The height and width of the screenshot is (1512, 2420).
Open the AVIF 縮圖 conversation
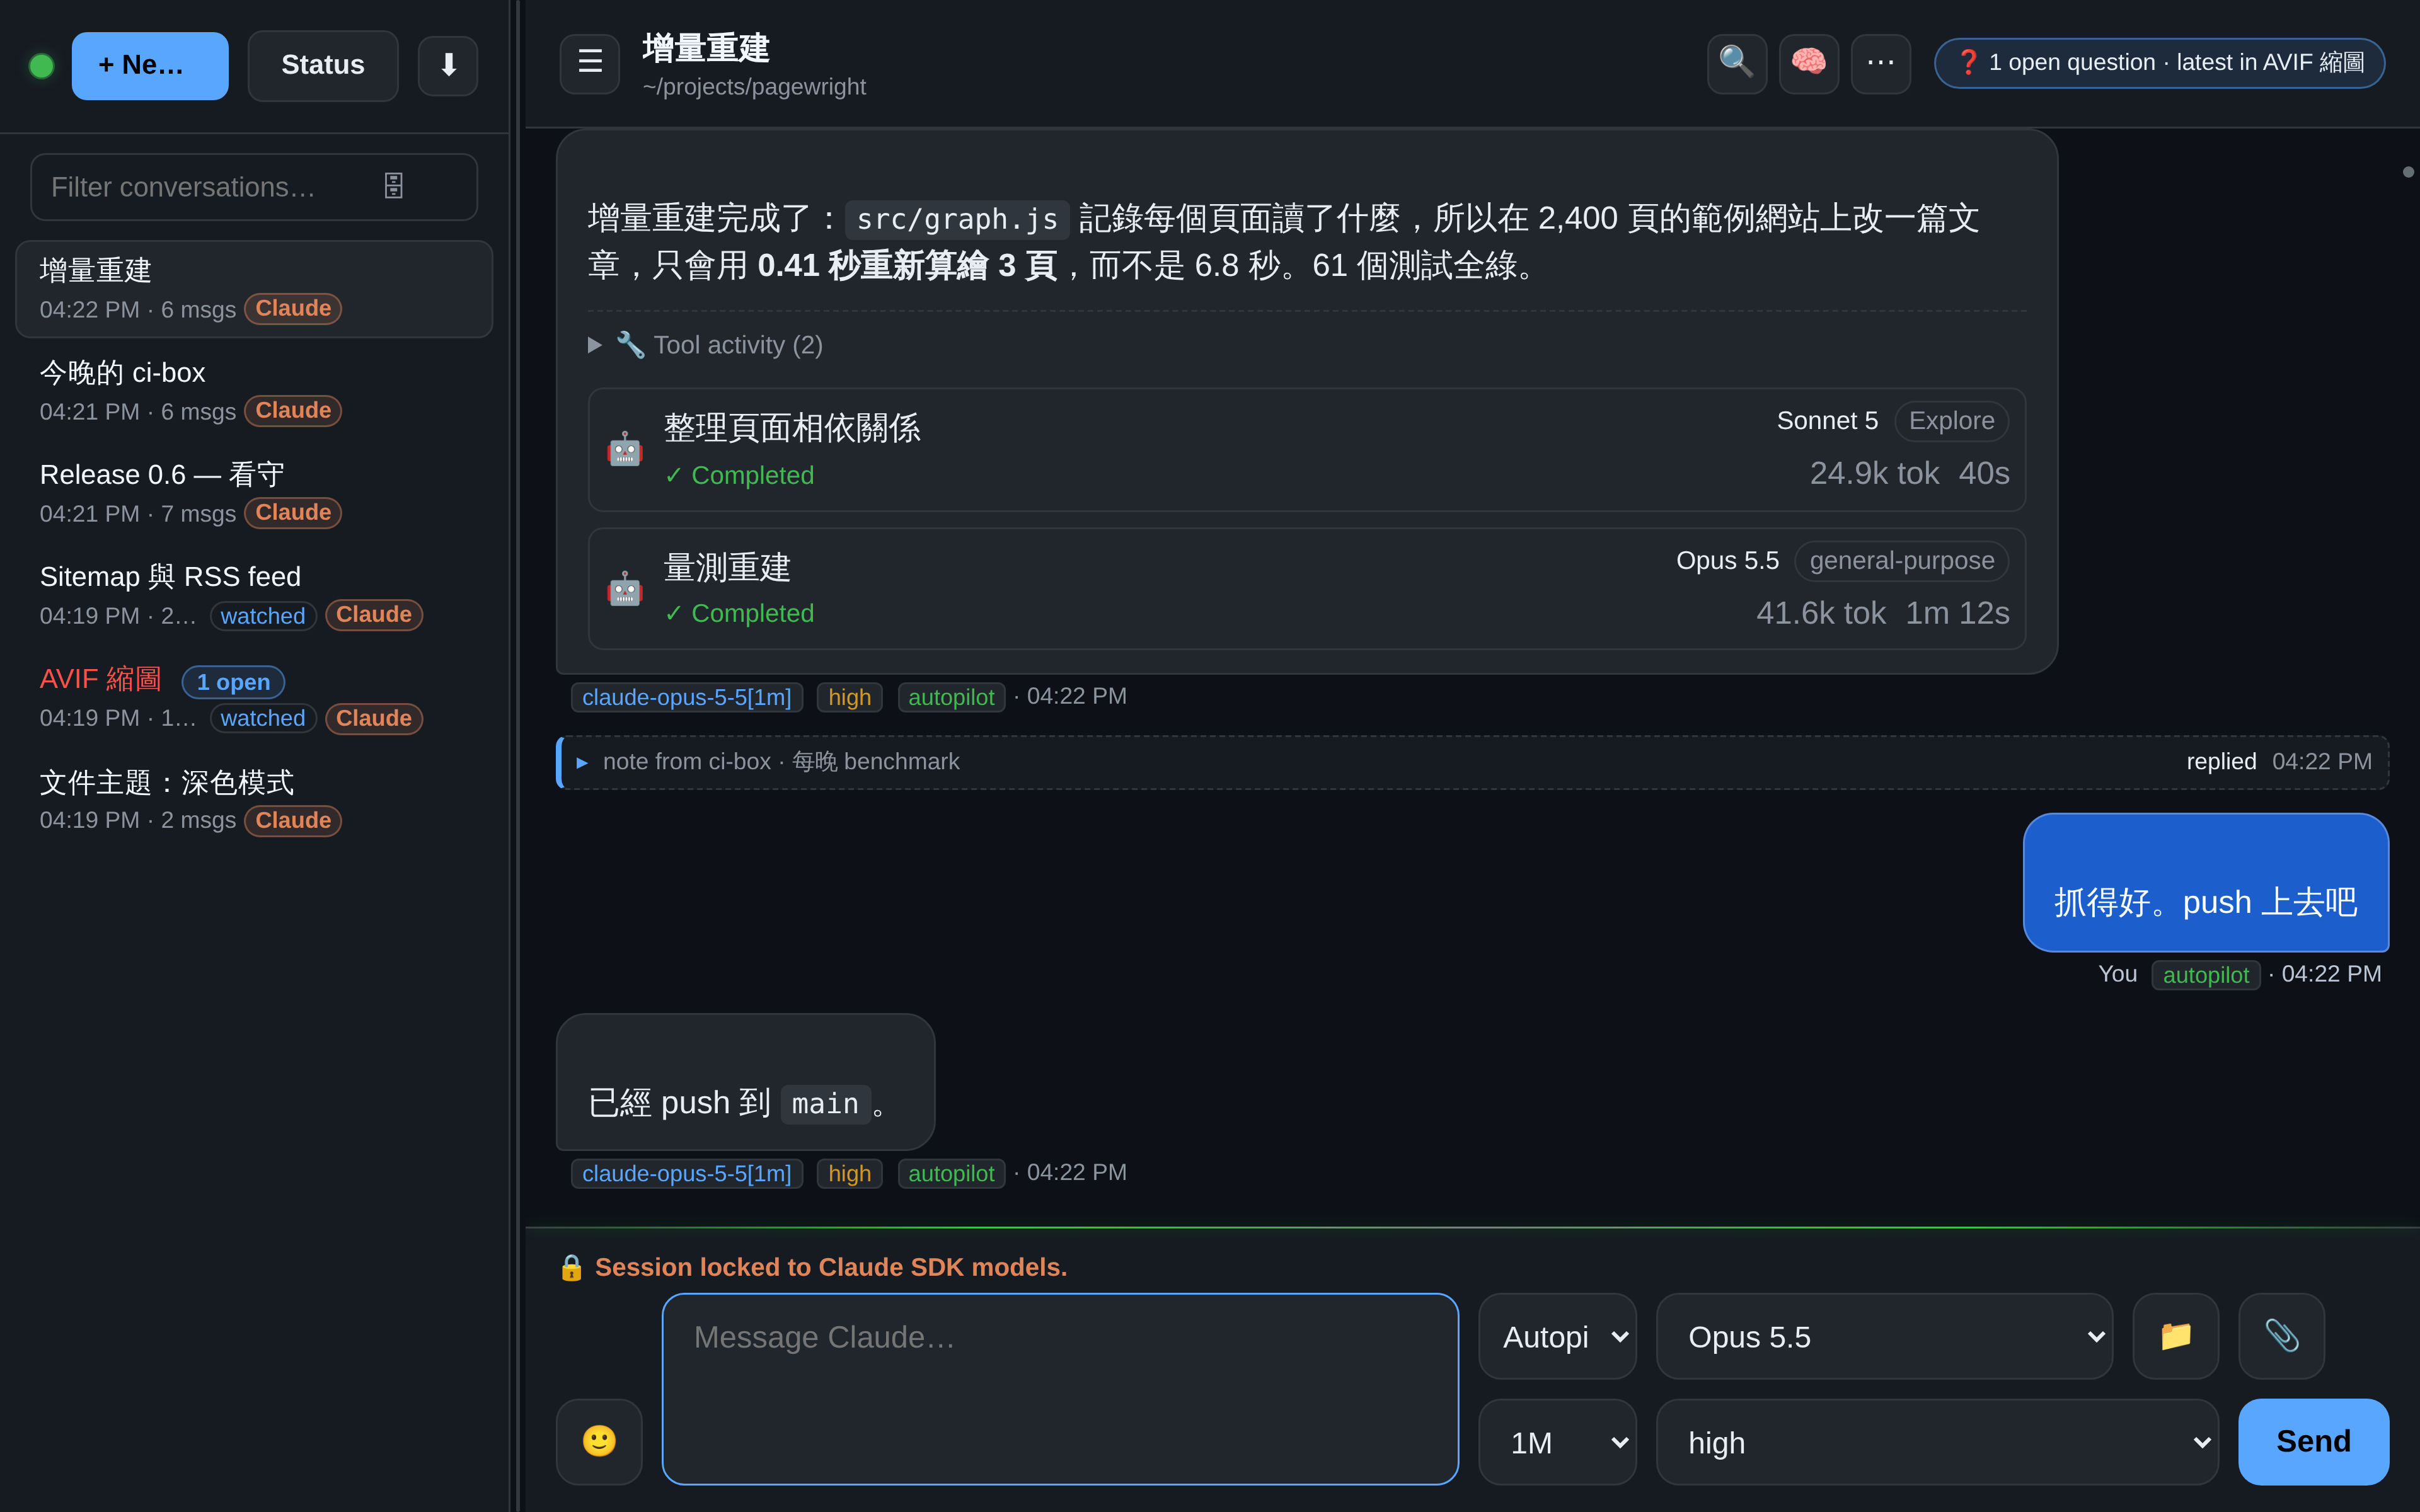(x=254, y=698)
